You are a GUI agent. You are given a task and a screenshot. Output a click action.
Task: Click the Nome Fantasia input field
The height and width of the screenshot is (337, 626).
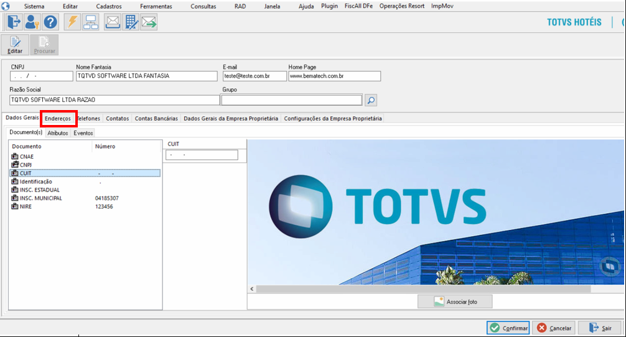[x=146, y=76]
